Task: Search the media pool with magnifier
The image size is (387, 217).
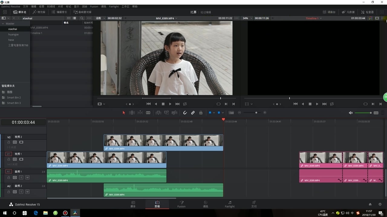Action: 82,18
